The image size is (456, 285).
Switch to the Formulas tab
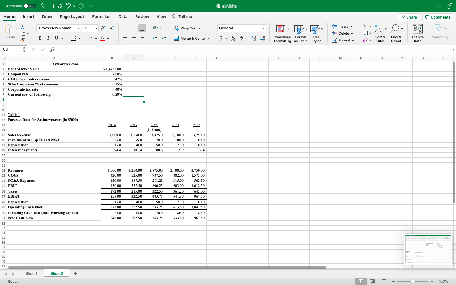tap(101, 17)
